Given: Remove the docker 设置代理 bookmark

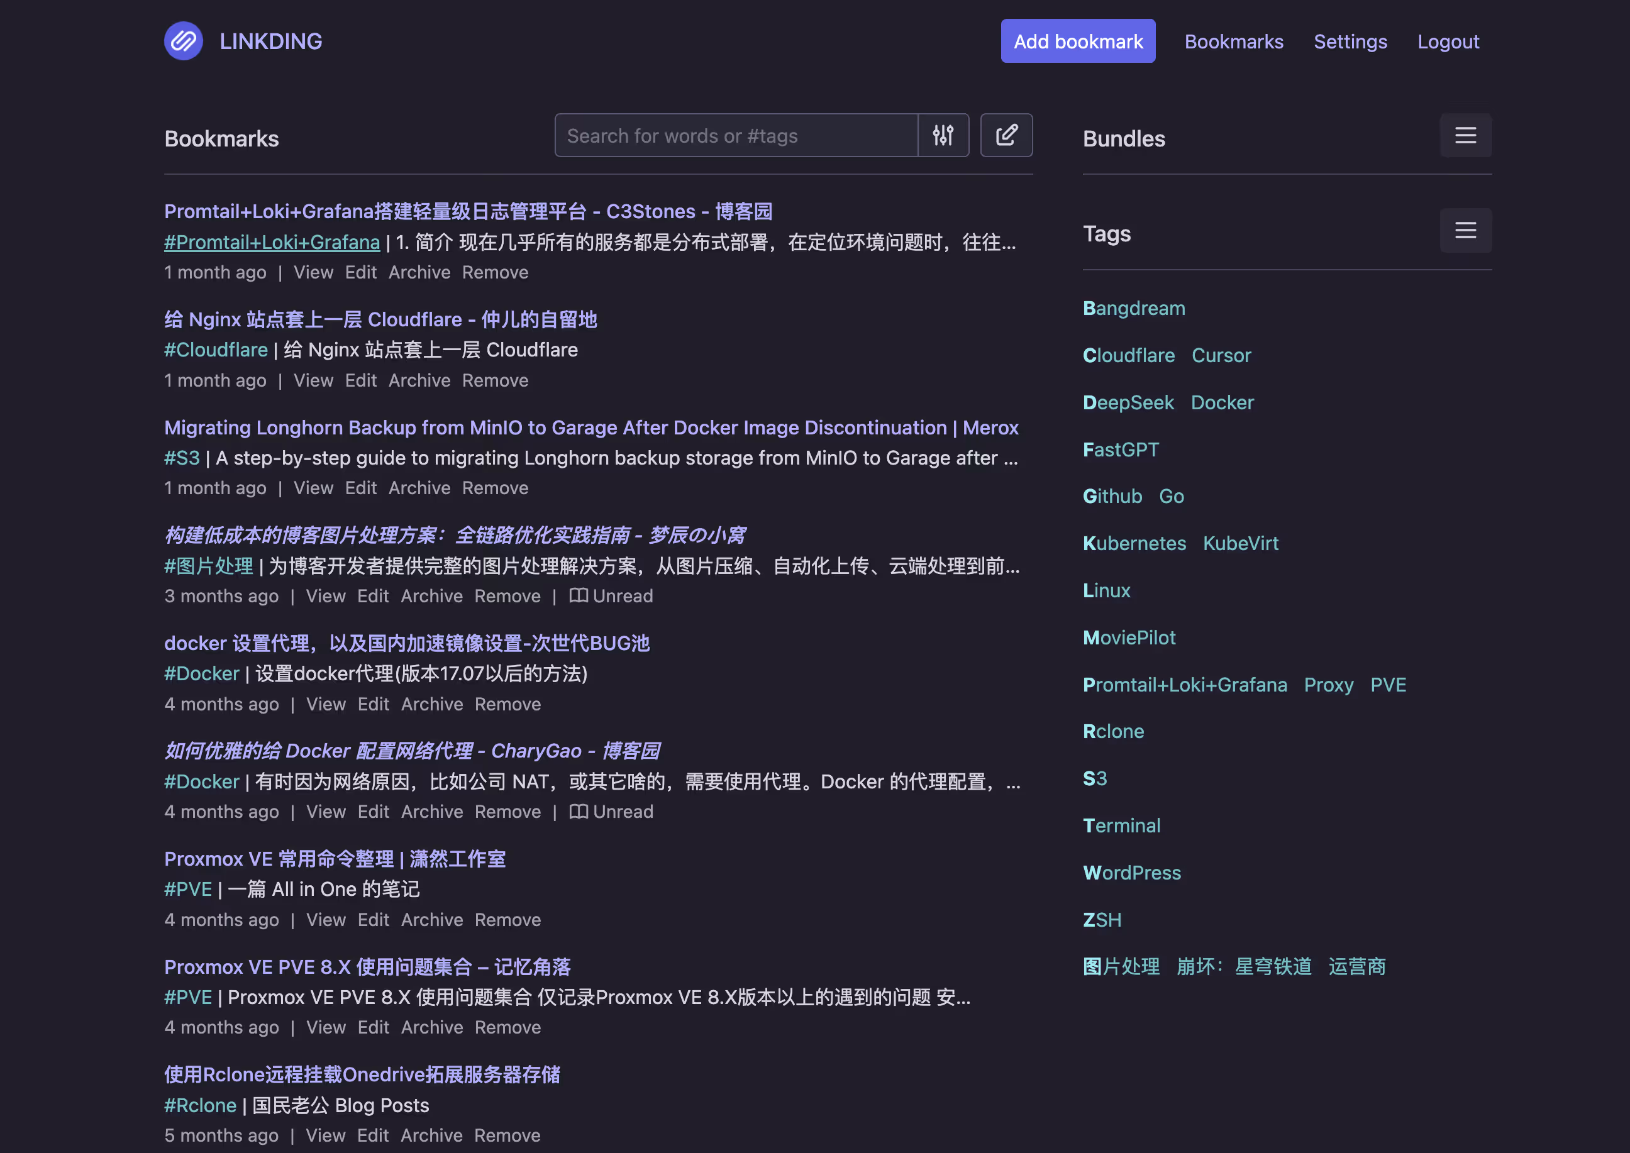Looking at the screenshot, I should pyautogui.click(x=507, y=703).
